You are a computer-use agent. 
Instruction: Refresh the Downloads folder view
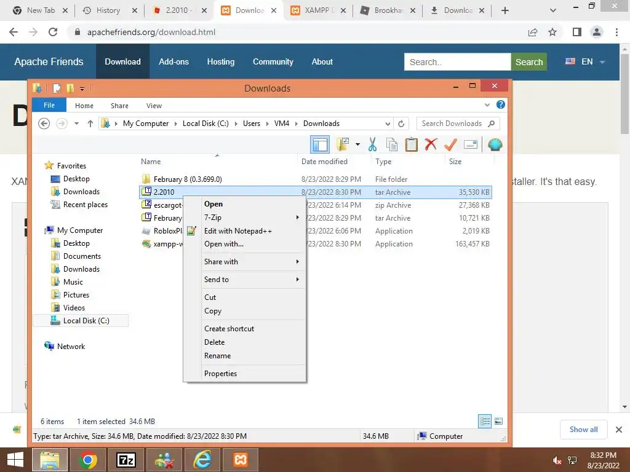tap(401, 124)
